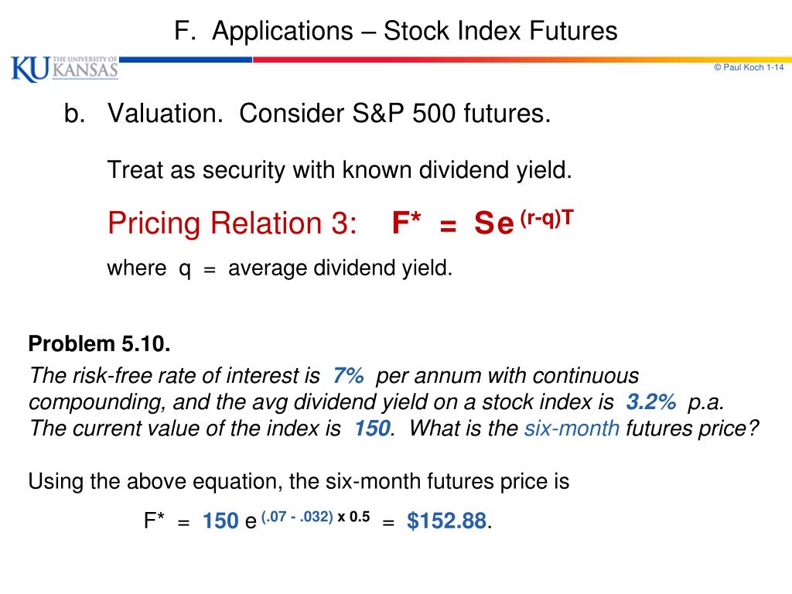Screen dimensions: 792x594
Task: Click Treat as security with known dividend yield
Action: (x=340, y=170)
